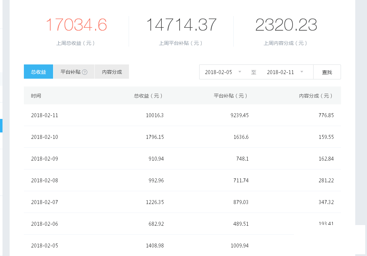
Task: Open the 平台补贴 help question mark icon
Action: [84, 72]
